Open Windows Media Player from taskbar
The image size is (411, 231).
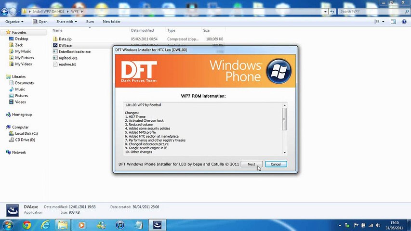(x=81, y=225)
